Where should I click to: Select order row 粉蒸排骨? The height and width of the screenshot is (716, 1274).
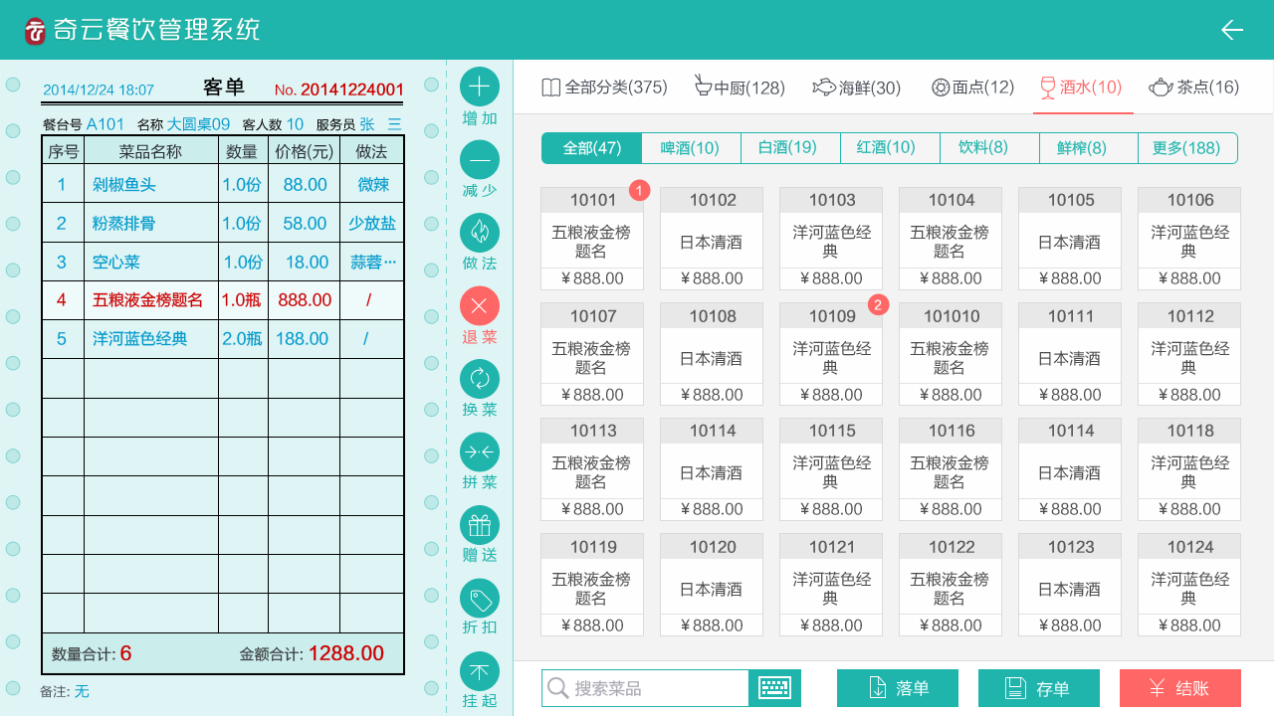point(223,223)
